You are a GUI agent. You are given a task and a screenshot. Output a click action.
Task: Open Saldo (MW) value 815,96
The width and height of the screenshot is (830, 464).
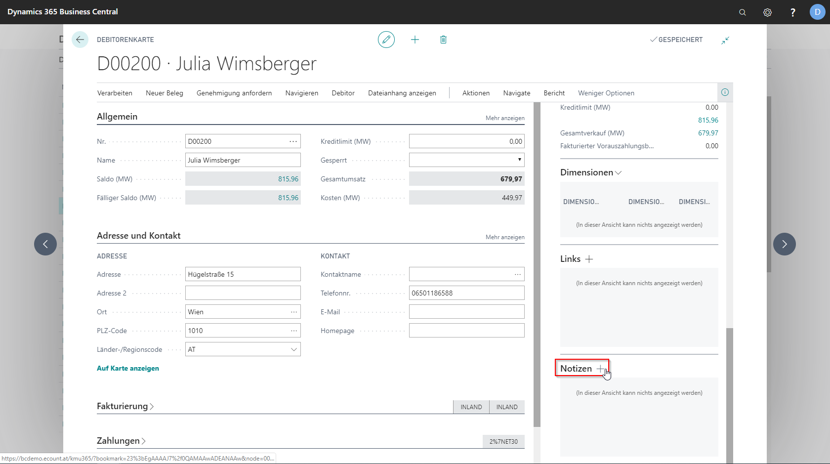(288, 179)
